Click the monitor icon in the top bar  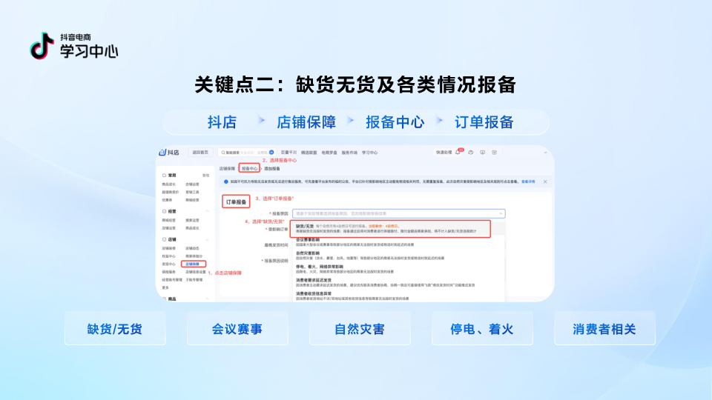tap(482, 153)
